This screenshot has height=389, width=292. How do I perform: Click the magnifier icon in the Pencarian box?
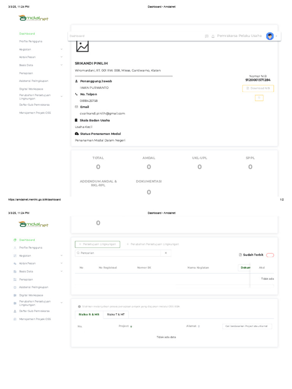point(78,253)
